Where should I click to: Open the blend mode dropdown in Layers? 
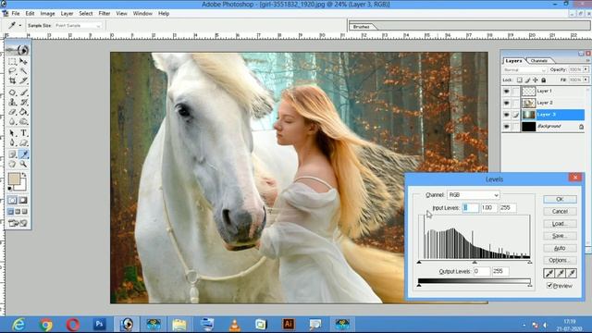[525, 70]
